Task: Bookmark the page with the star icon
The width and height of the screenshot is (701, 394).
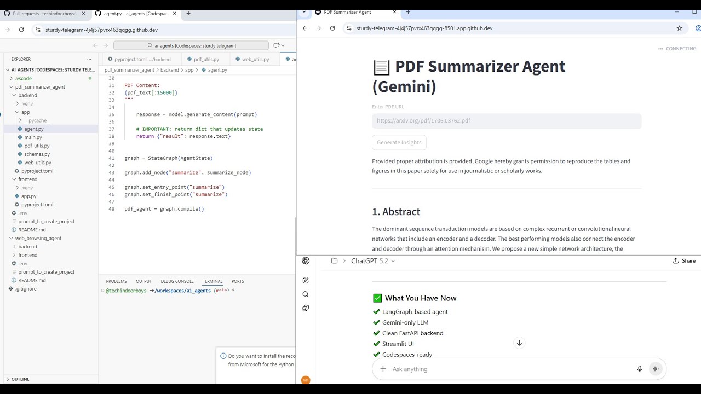Action: coord(680,28)
